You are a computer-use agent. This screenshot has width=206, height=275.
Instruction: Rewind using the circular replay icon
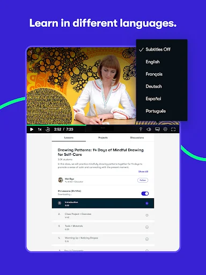[x=48, y=129]
